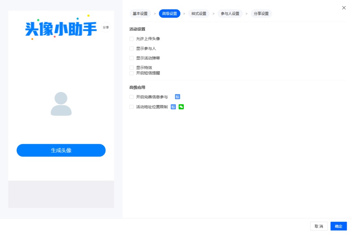
Task: Click the 头像小助手 title banner
Action: (x=61, y=29)
